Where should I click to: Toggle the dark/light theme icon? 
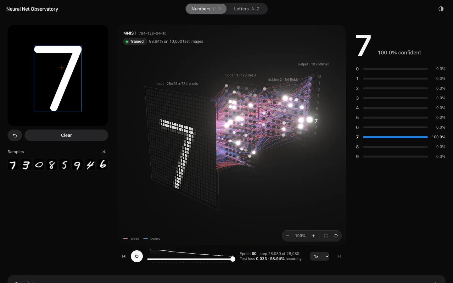tap(441, 9)
